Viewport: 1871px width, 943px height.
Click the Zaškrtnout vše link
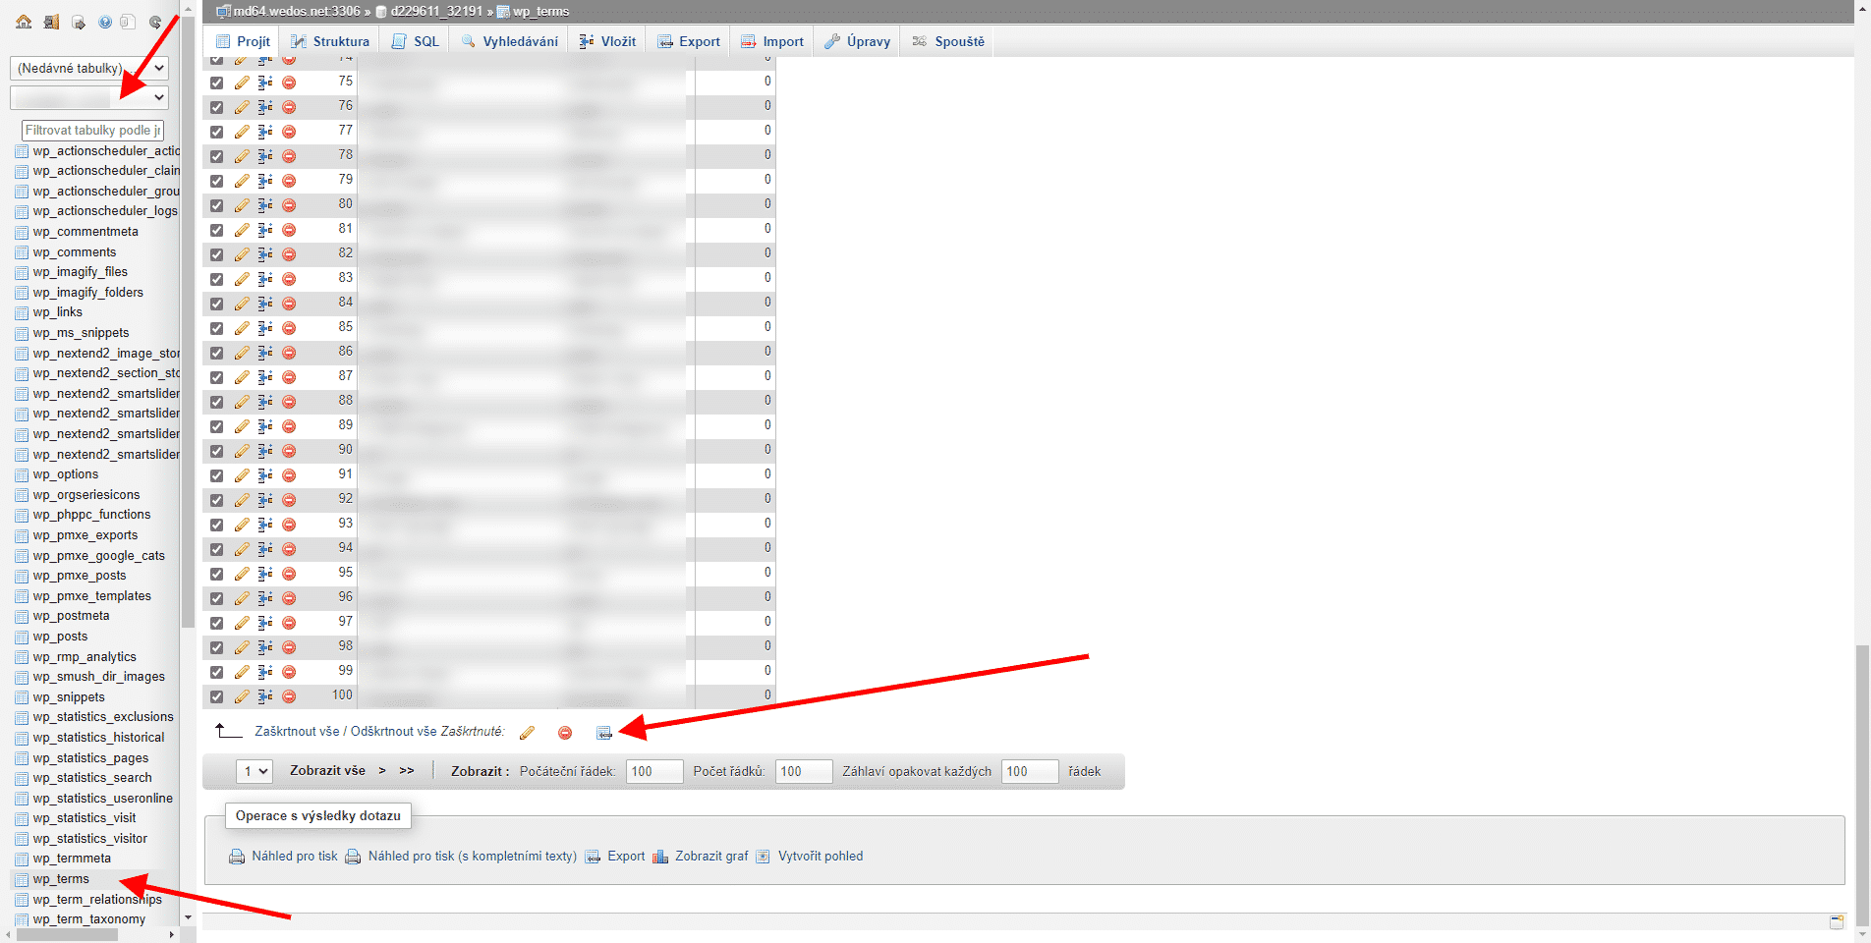(x=297, y=732)
